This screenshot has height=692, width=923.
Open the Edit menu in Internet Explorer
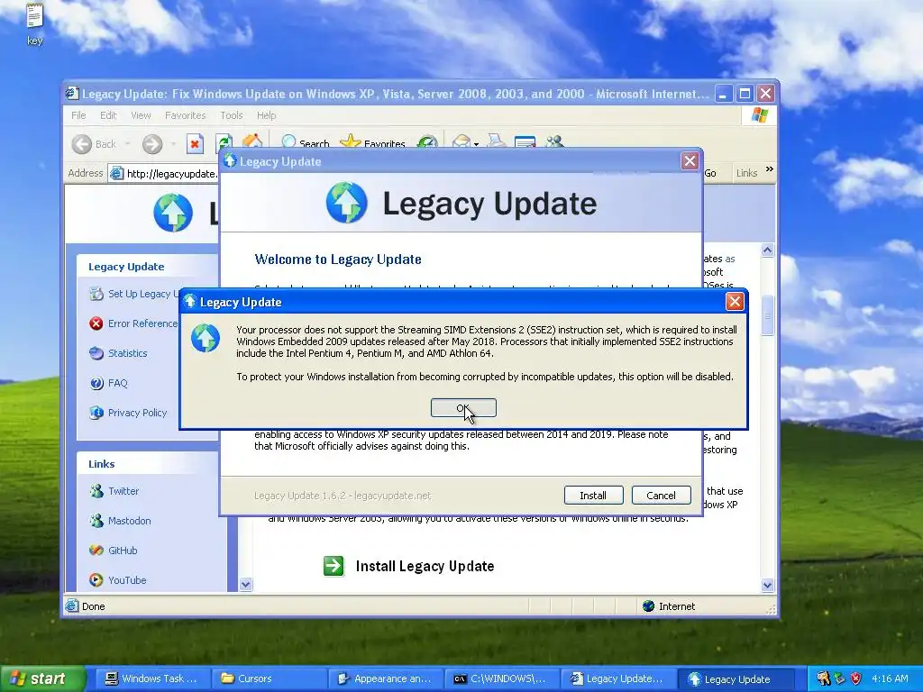pyautogui.click(x=108, y=115)
